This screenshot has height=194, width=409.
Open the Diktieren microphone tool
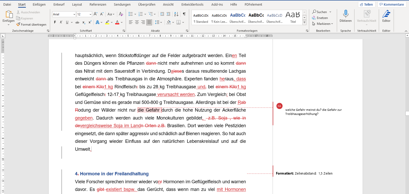tap(346, 16)
